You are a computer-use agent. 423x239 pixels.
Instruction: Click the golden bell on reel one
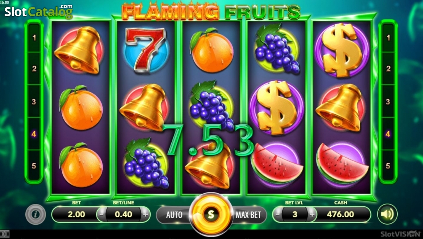(79, 50)
